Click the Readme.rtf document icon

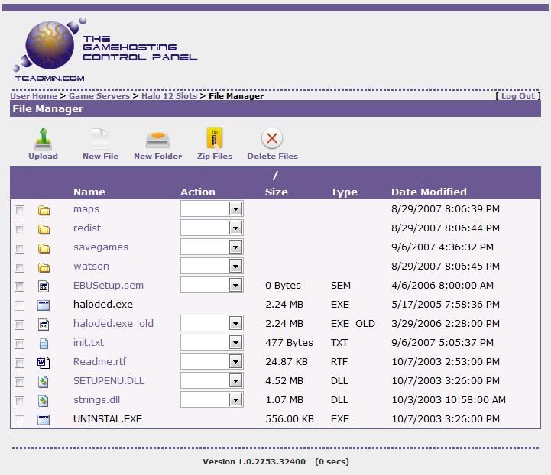click(x=44, y=363)
